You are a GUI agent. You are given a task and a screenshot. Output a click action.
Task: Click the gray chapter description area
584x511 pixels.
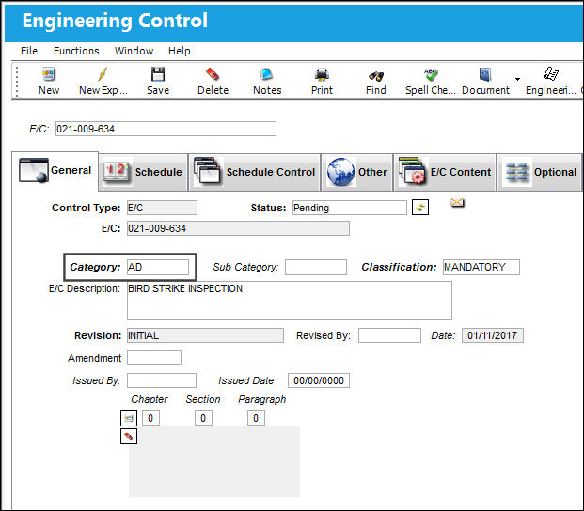[x=214, y=461]
